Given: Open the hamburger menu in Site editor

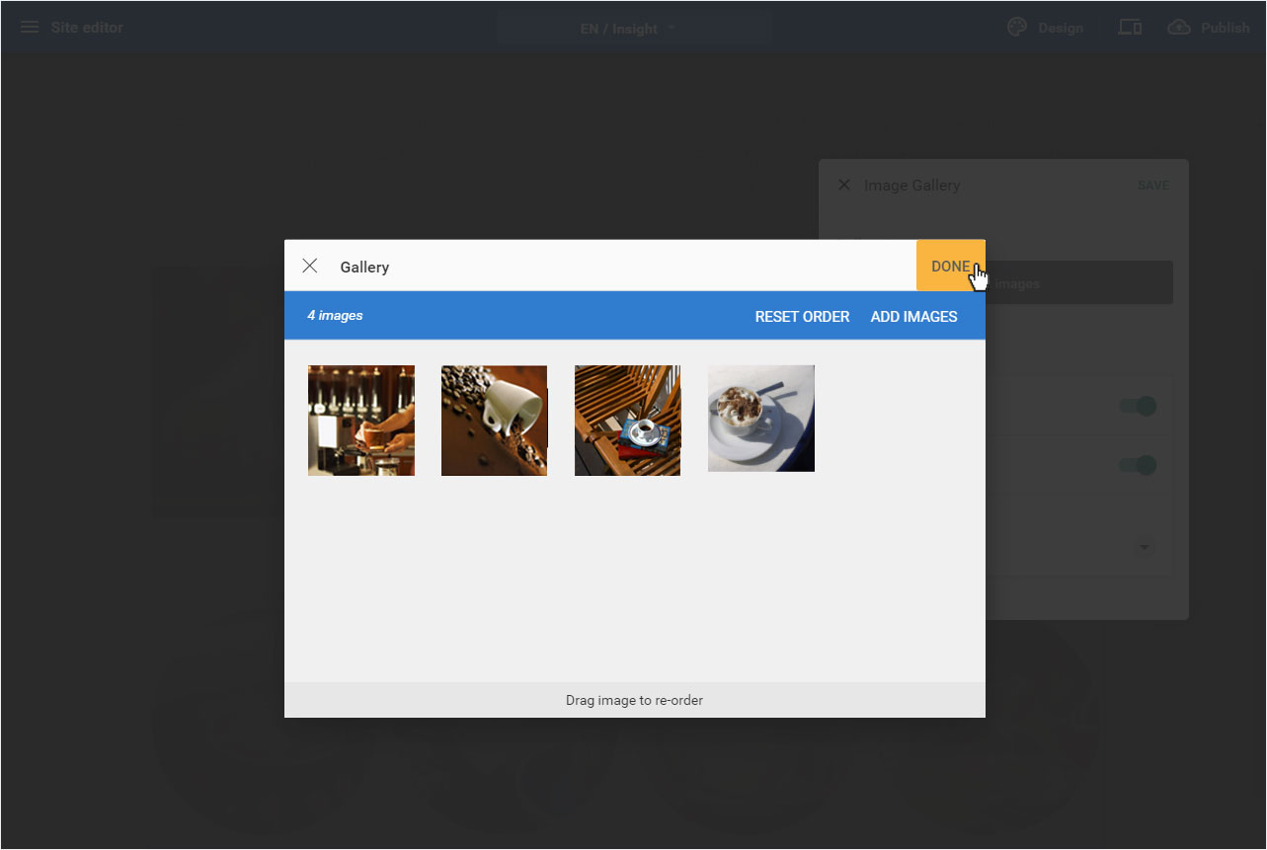Looking at the screenshot, I should pos(30,28).
